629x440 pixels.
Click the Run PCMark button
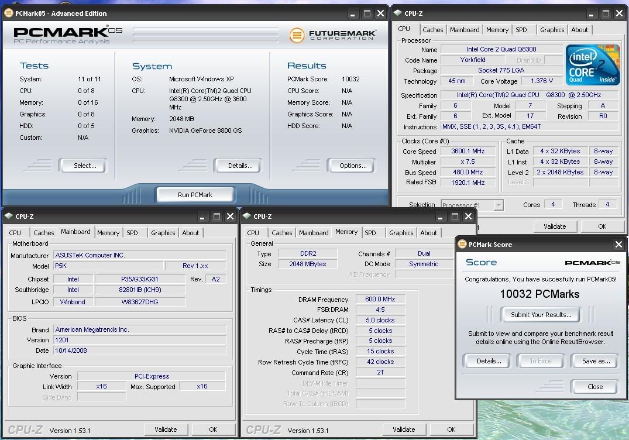click(195, 195)
